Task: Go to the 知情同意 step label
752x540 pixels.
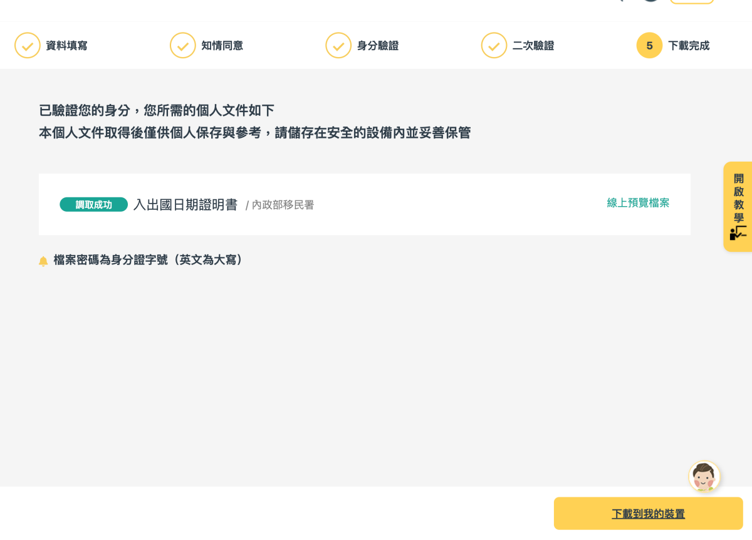Action: point(222,46)
